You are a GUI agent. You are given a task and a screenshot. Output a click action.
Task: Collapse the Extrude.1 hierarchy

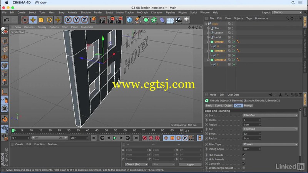208,51
